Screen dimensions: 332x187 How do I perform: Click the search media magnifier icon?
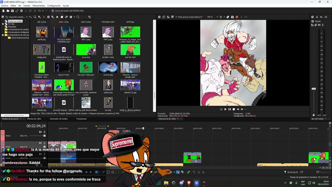point(78,17)
